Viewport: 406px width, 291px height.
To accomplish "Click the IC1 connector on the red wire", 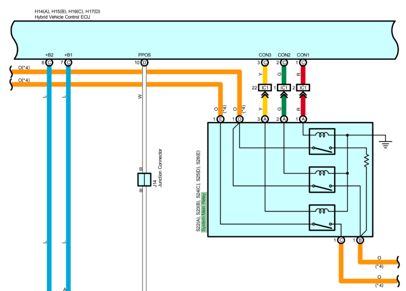I will (303, 88).
